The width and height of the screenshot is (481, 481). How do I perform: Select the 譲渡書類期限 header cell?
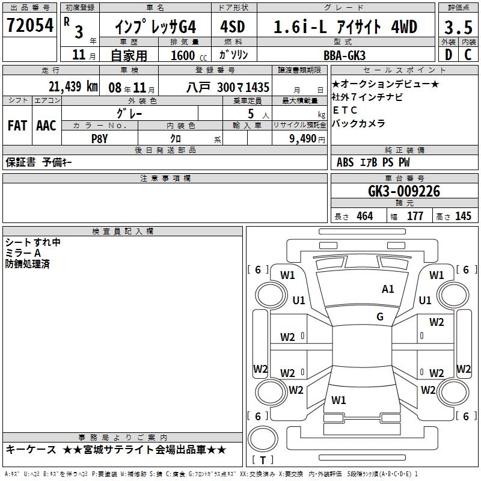pos(299,70)
